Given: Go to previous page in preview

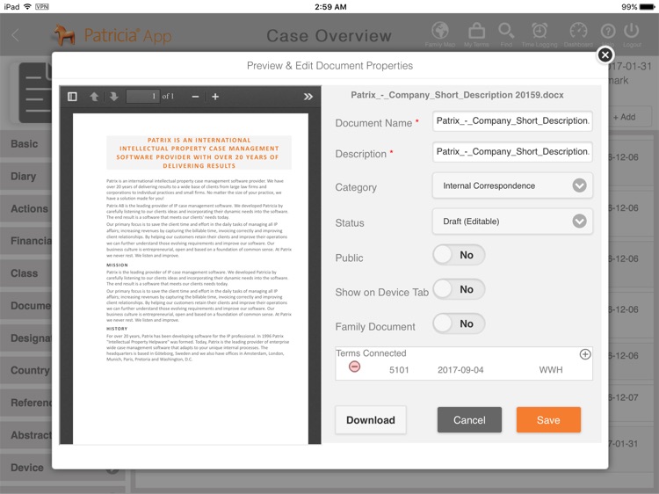Looking at the screenshot, I should (94, 97).
